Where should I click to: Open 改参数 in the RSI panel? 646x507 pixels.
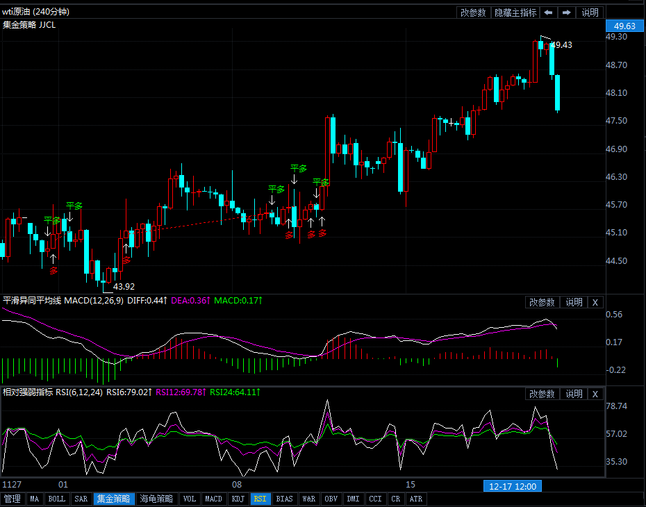pyautogui.click(x=542, y=394)
